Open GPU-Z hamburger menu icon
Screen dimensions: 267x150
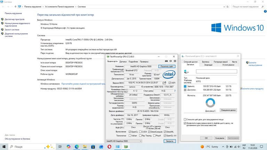175,61
